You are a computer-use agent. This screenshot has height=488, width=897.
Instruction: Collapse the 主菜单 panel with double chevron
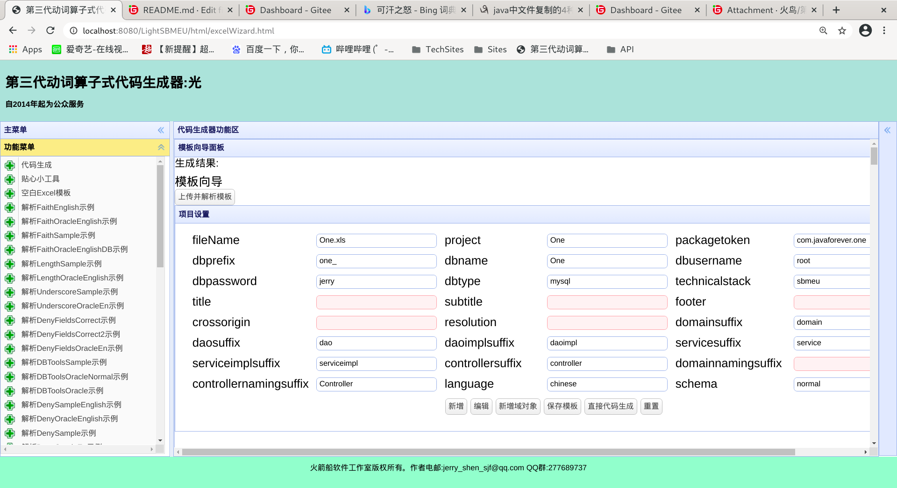(x=161, y=130)
